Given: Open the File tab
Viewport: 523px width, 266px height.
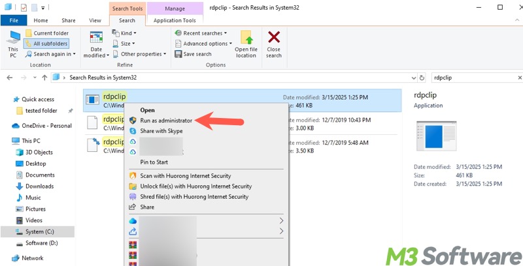Looking at the screenshot, I should 14,20.
